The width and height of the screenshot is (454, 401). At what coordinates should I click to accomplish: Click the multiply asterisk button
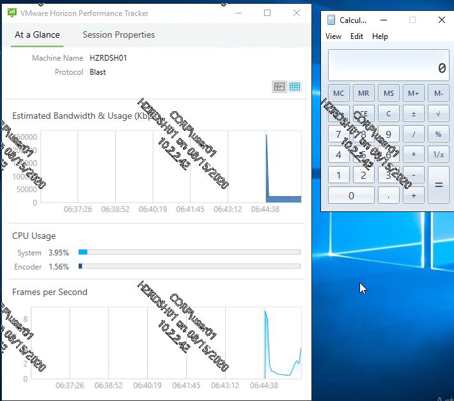tap(414, 155)
